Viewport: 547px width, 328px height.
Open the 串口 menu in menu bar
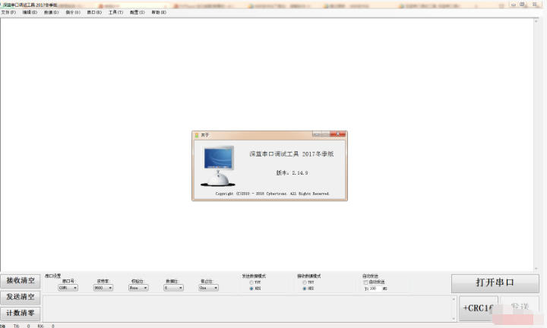[94, 12]
